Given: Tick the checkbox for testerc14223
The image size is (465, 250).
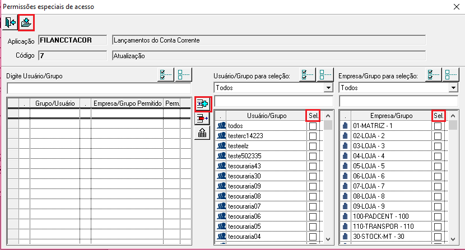Looking at the screenshot, I should [313, 136].
